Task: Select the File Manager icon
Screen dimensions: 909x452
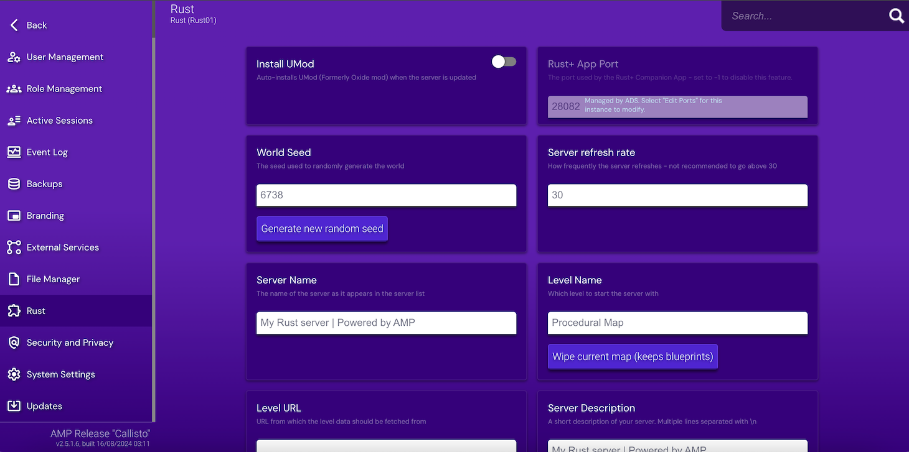Action: coord(14,279)
